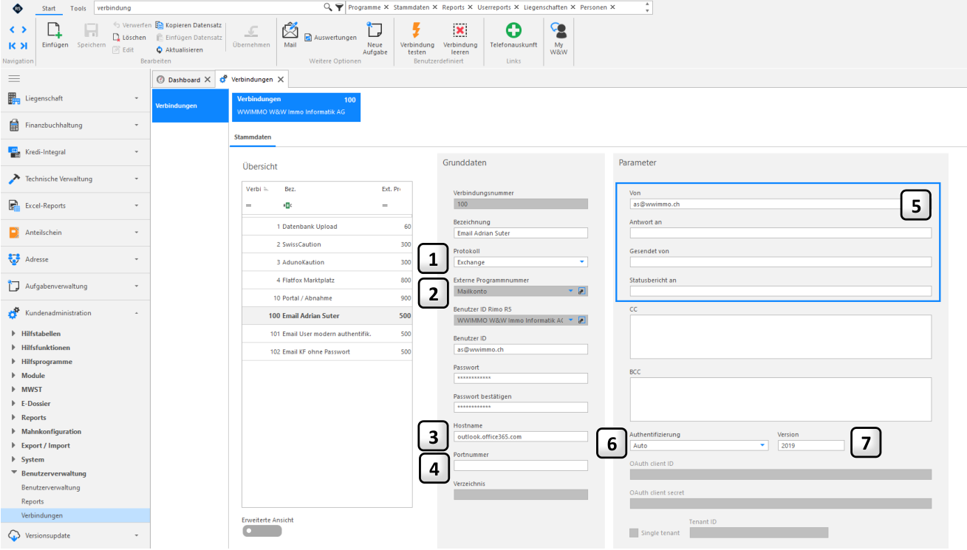The image size is (967, 550).
Task: Close the Dashboard tab
Action: pos(208,80)
